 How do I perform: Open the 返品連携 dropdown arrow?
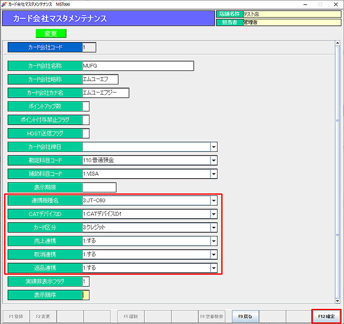(213, 268)
